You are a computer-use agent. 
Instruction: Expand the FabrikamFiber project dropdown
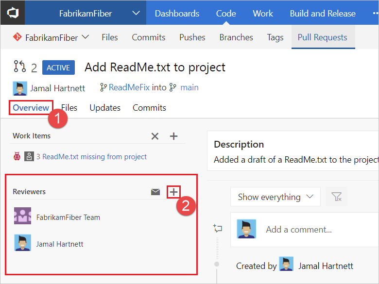click(136, 14)
